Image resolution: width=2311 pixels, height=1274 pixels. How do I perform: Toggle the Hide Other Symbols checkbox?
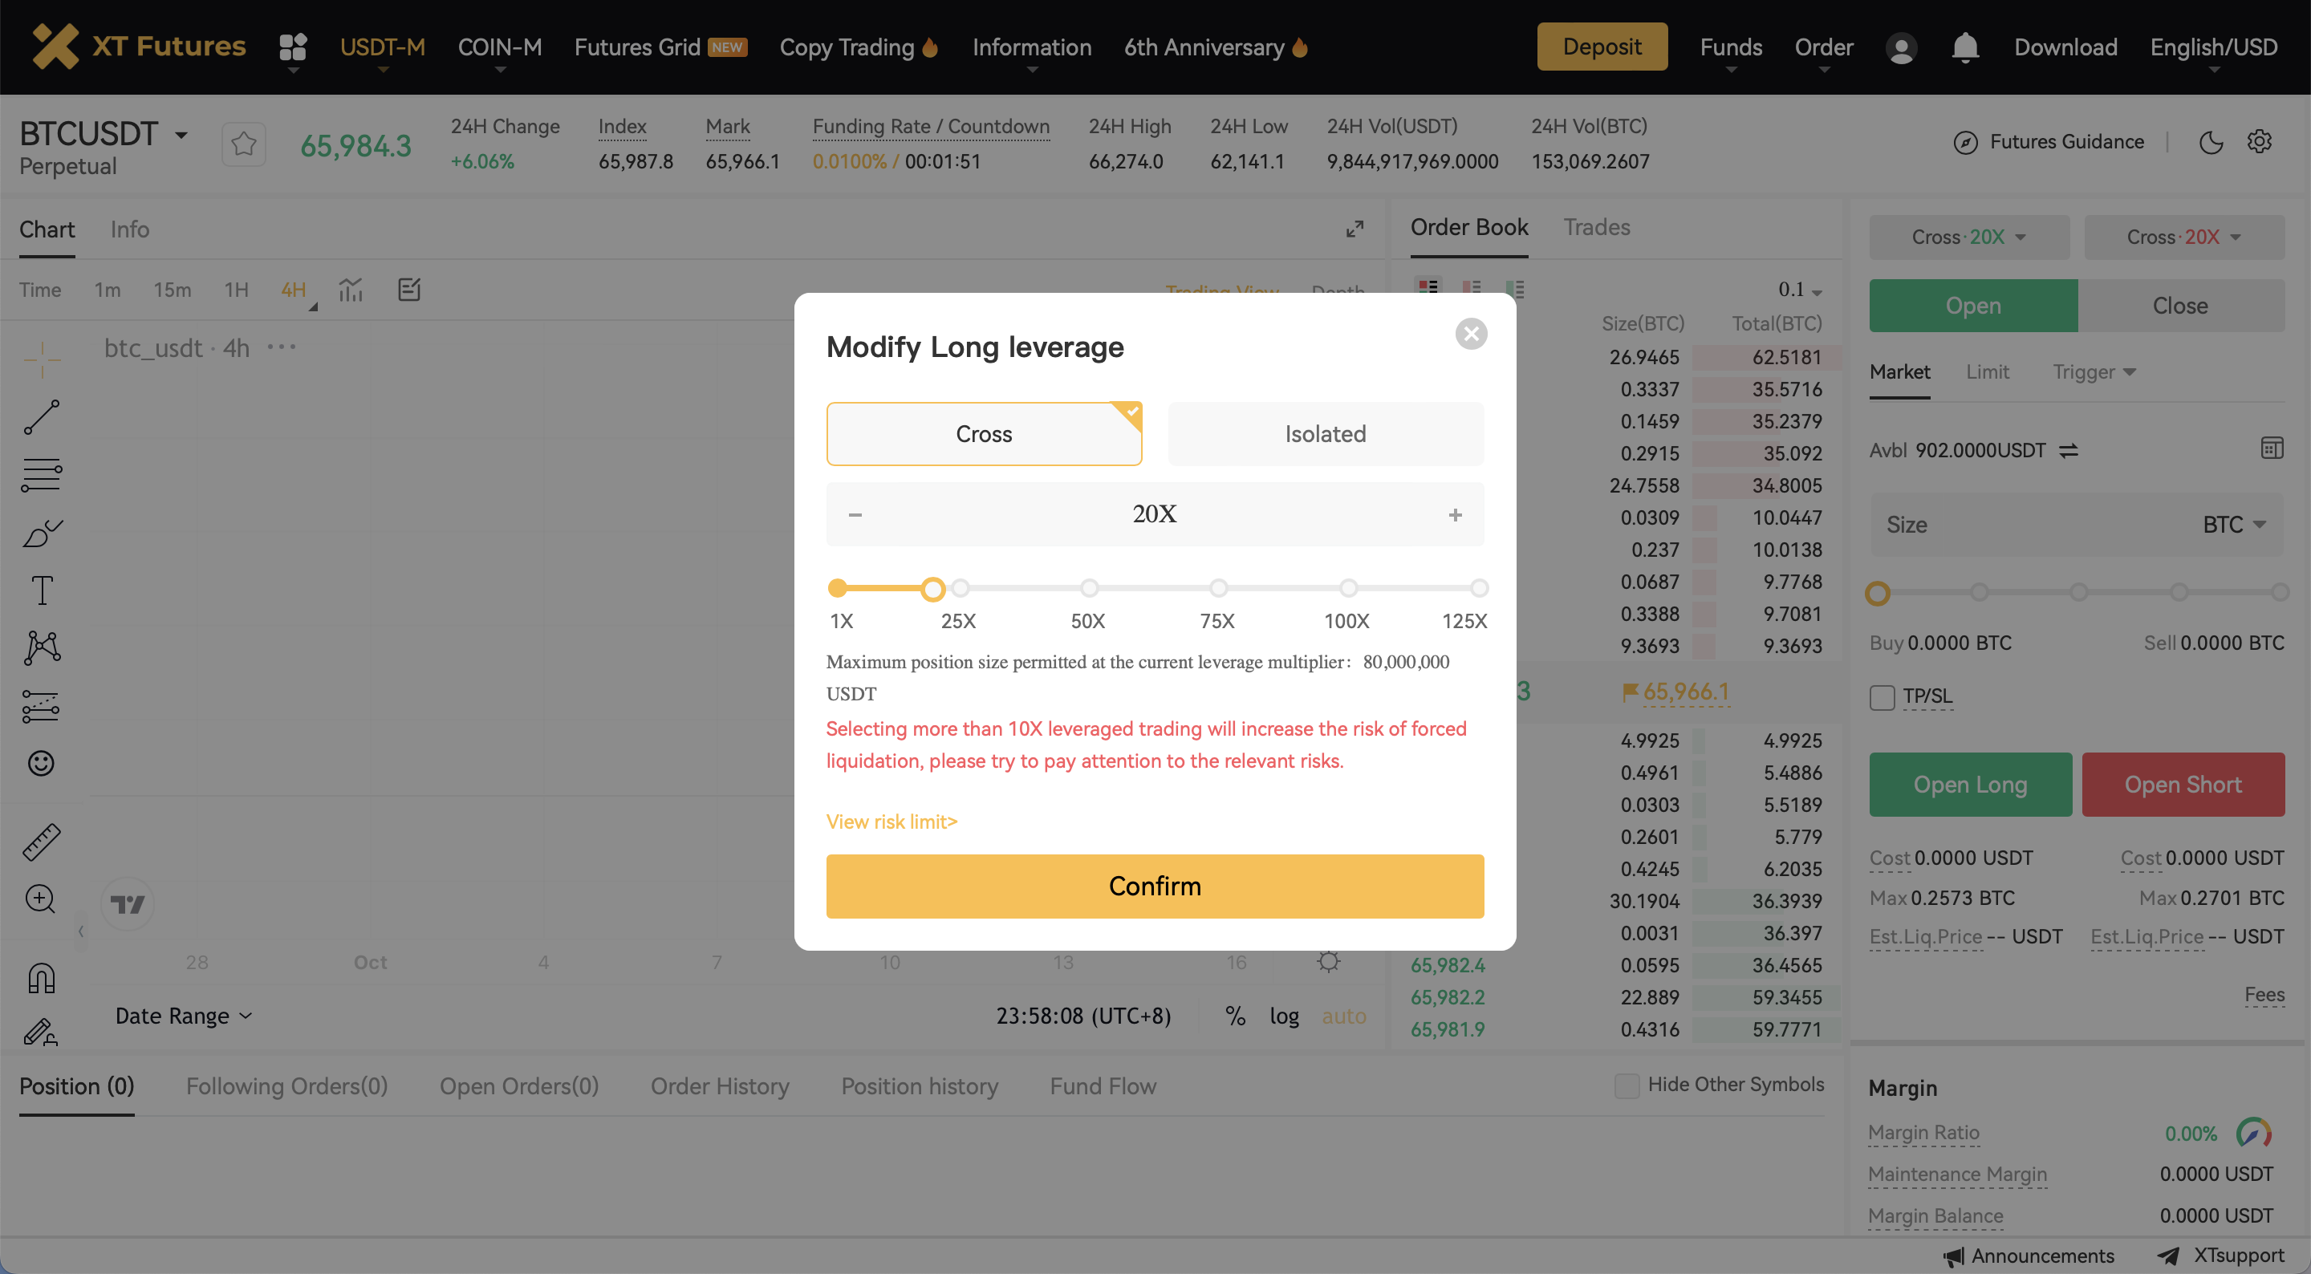click(1626, 1085)
